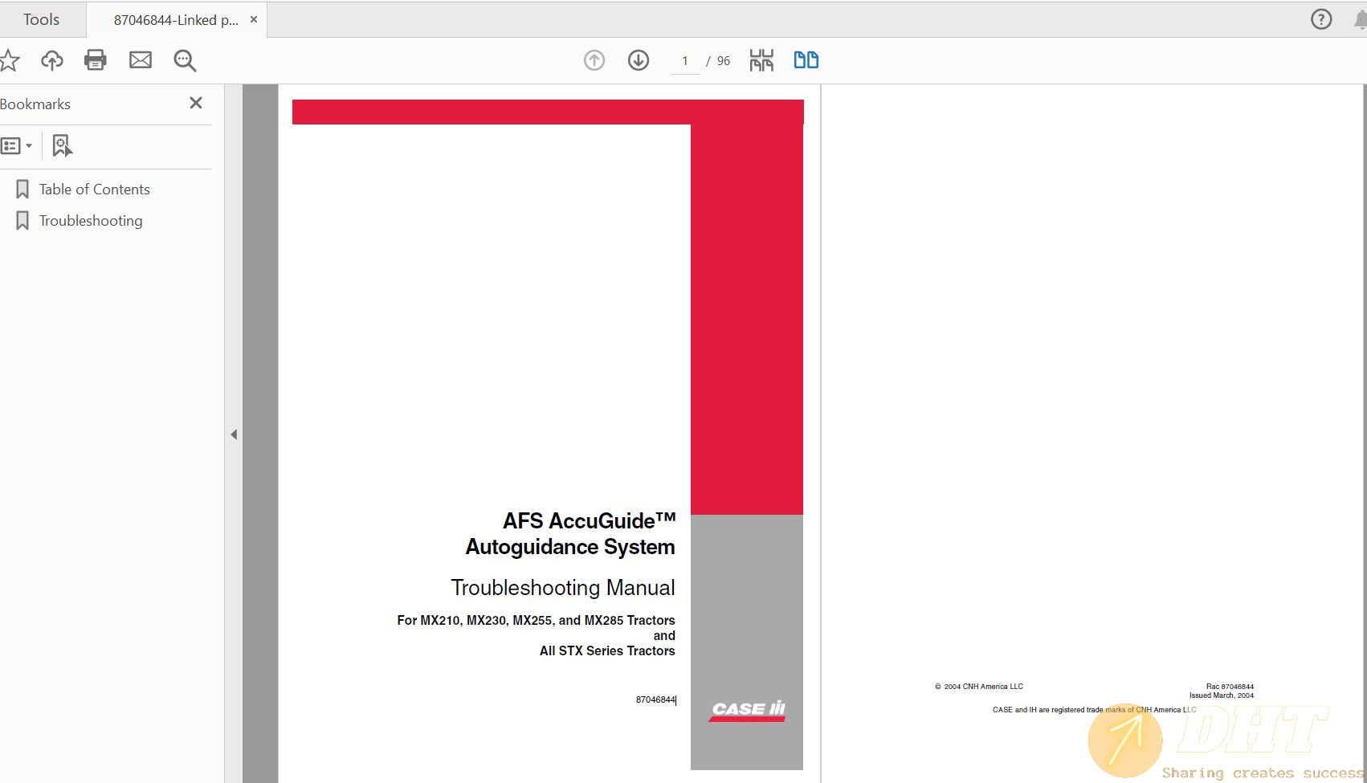The height and width of the screenshot is (783, 1367).
Task: Open the Search tool
Action: 184,59
